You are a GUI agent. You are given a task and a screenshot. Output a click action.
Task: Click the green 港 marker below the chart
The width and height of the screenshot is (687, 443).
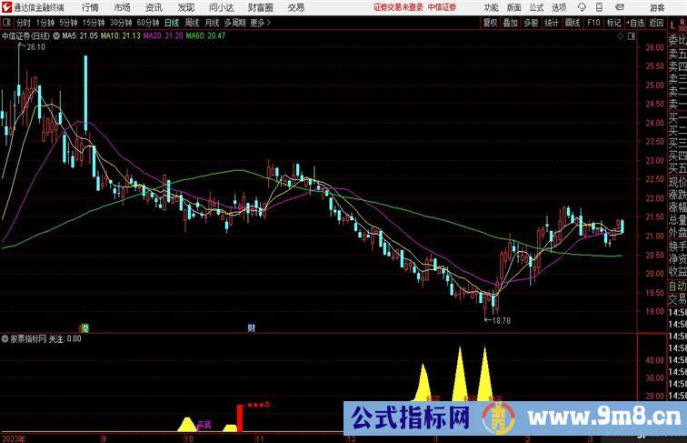85,327
